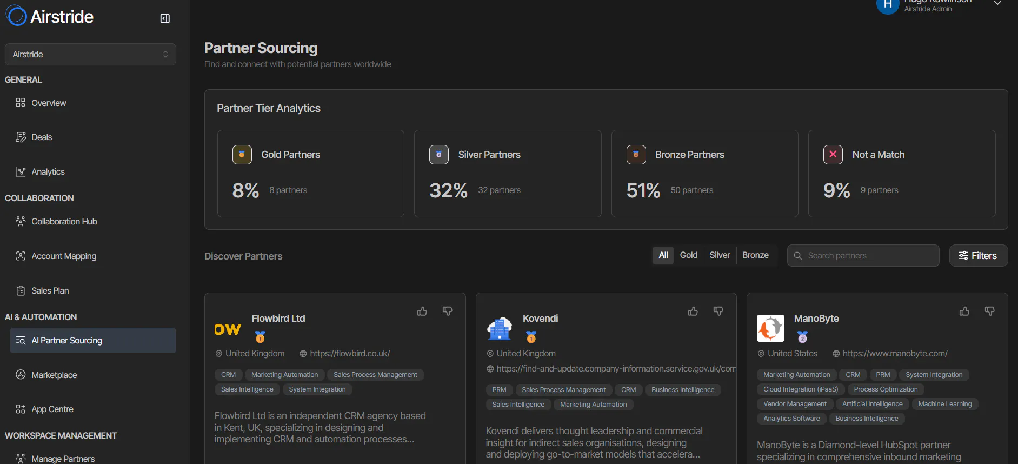Open App Centre
Viewport: 1018px width, 464px height.
[52, 409]
